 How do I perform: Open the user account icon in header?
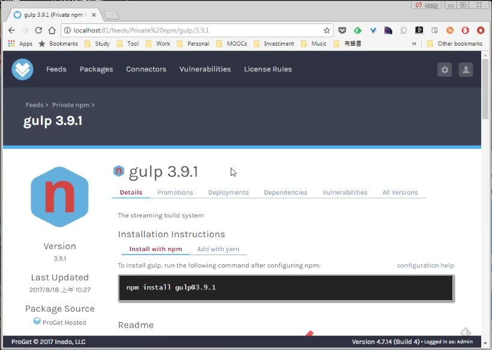pos(466,70)
